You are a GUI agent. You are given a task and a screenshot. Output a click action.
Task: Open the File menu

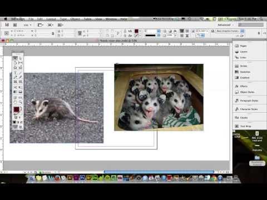[31, 19]
